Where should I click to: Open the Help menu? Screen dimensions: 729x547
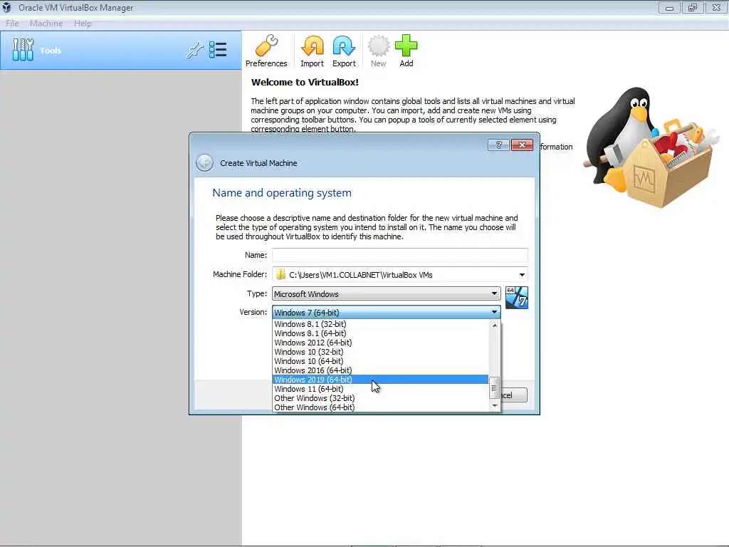tap(83, 24)
